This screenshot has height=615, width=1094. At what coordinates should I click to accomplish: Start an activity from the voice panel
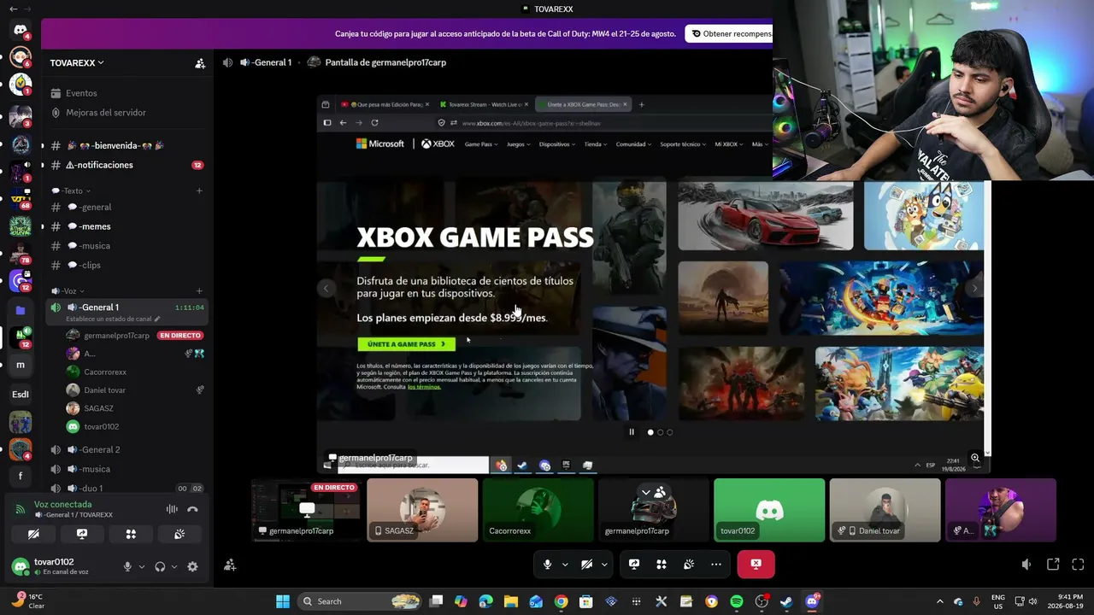pos(131,534)
